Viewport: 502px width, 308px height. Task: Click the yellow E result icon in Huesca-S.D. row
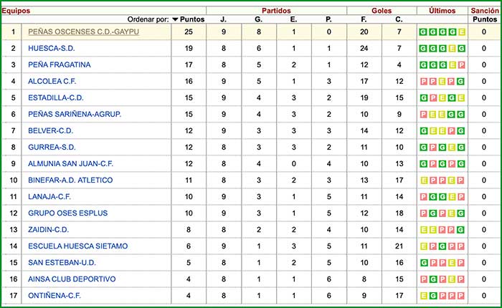coord(452,48)
